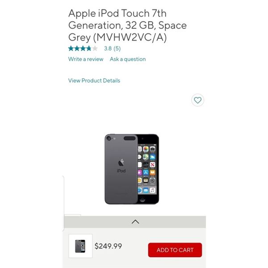The width and height of the screenshot is (268, 268).
Task: Click the ADD TO CART button
Action: (175, 250)
